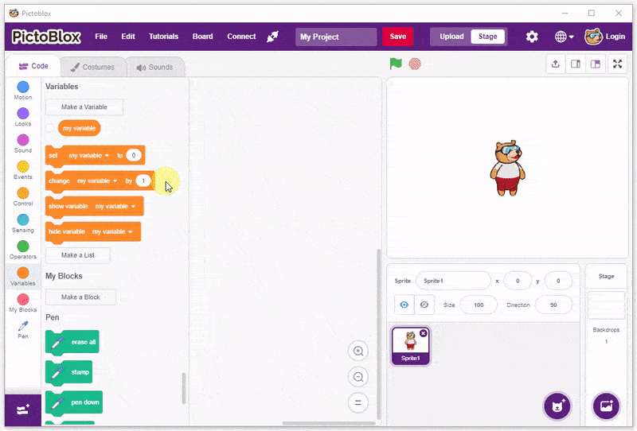Click the sprite Direction input field
Viewport: 637px width, 431px height.
coord(555,305)
